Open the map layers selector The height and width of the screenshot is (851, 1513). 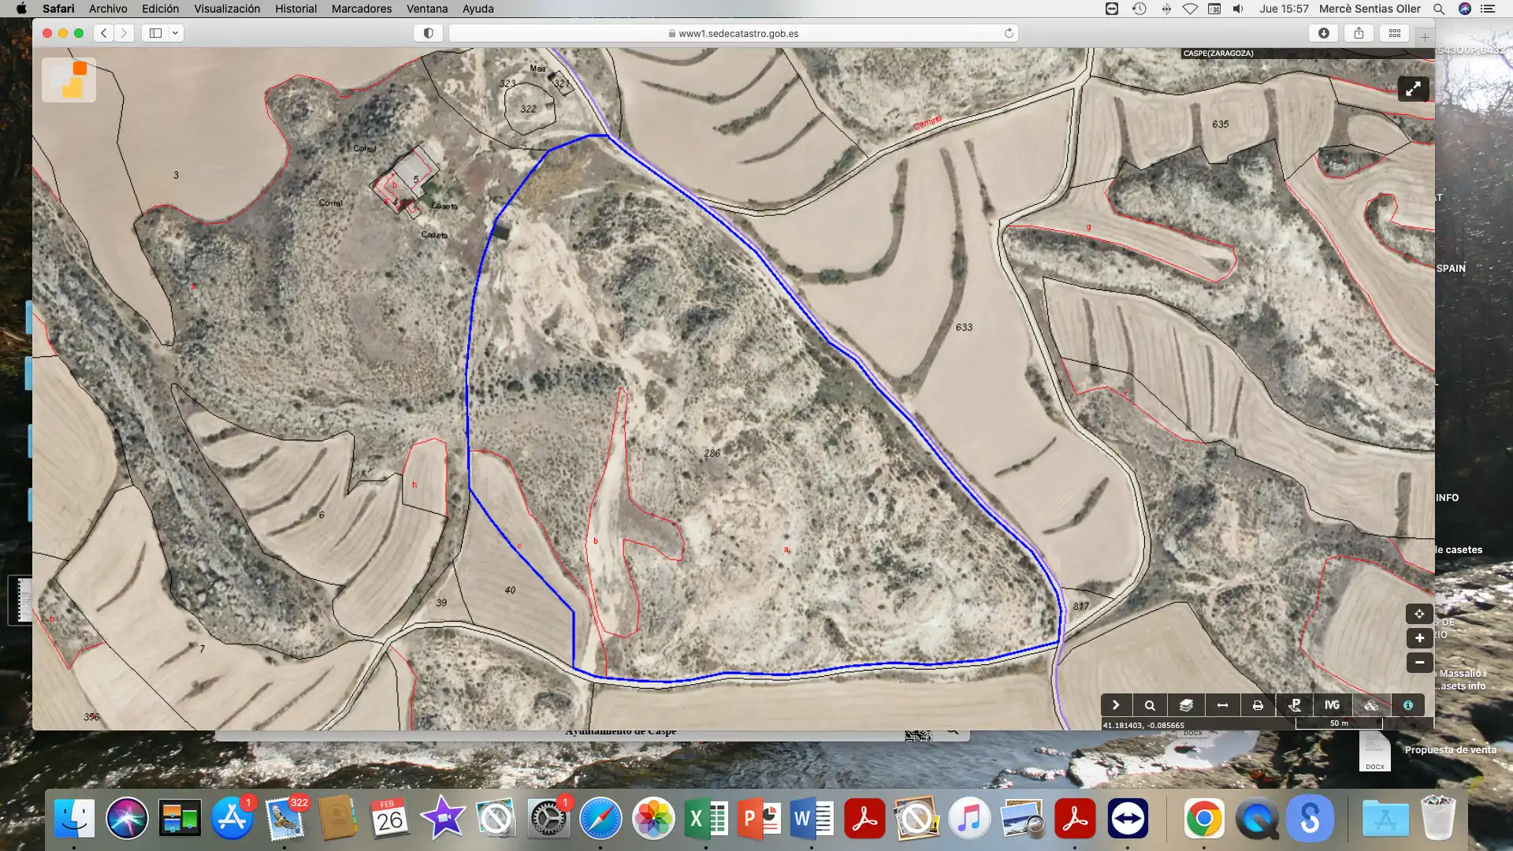[x=1186, y=705]
